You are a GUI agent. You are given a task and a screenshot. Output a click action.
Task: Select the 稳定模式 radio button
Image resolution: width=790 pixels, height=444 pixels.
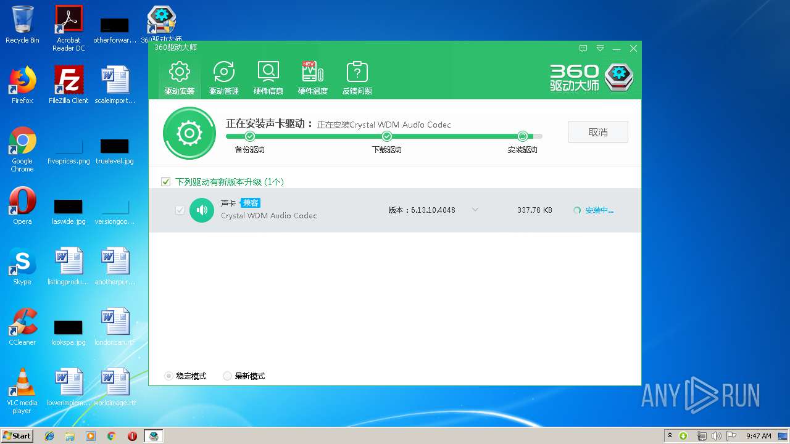[x=168, y=376]
